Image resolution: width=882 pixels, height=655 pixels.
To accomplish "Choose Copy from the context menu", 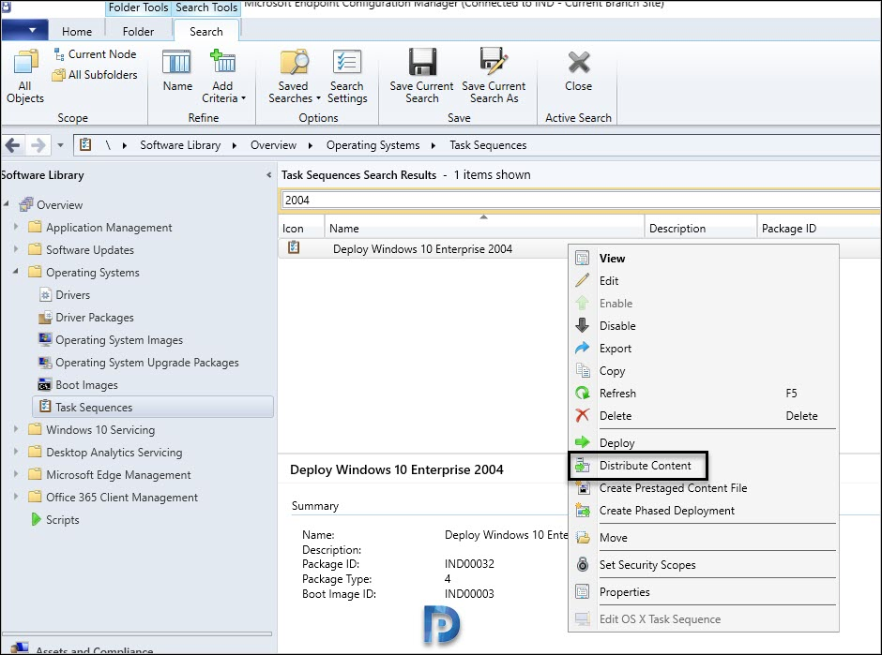I will click(703, 371).
